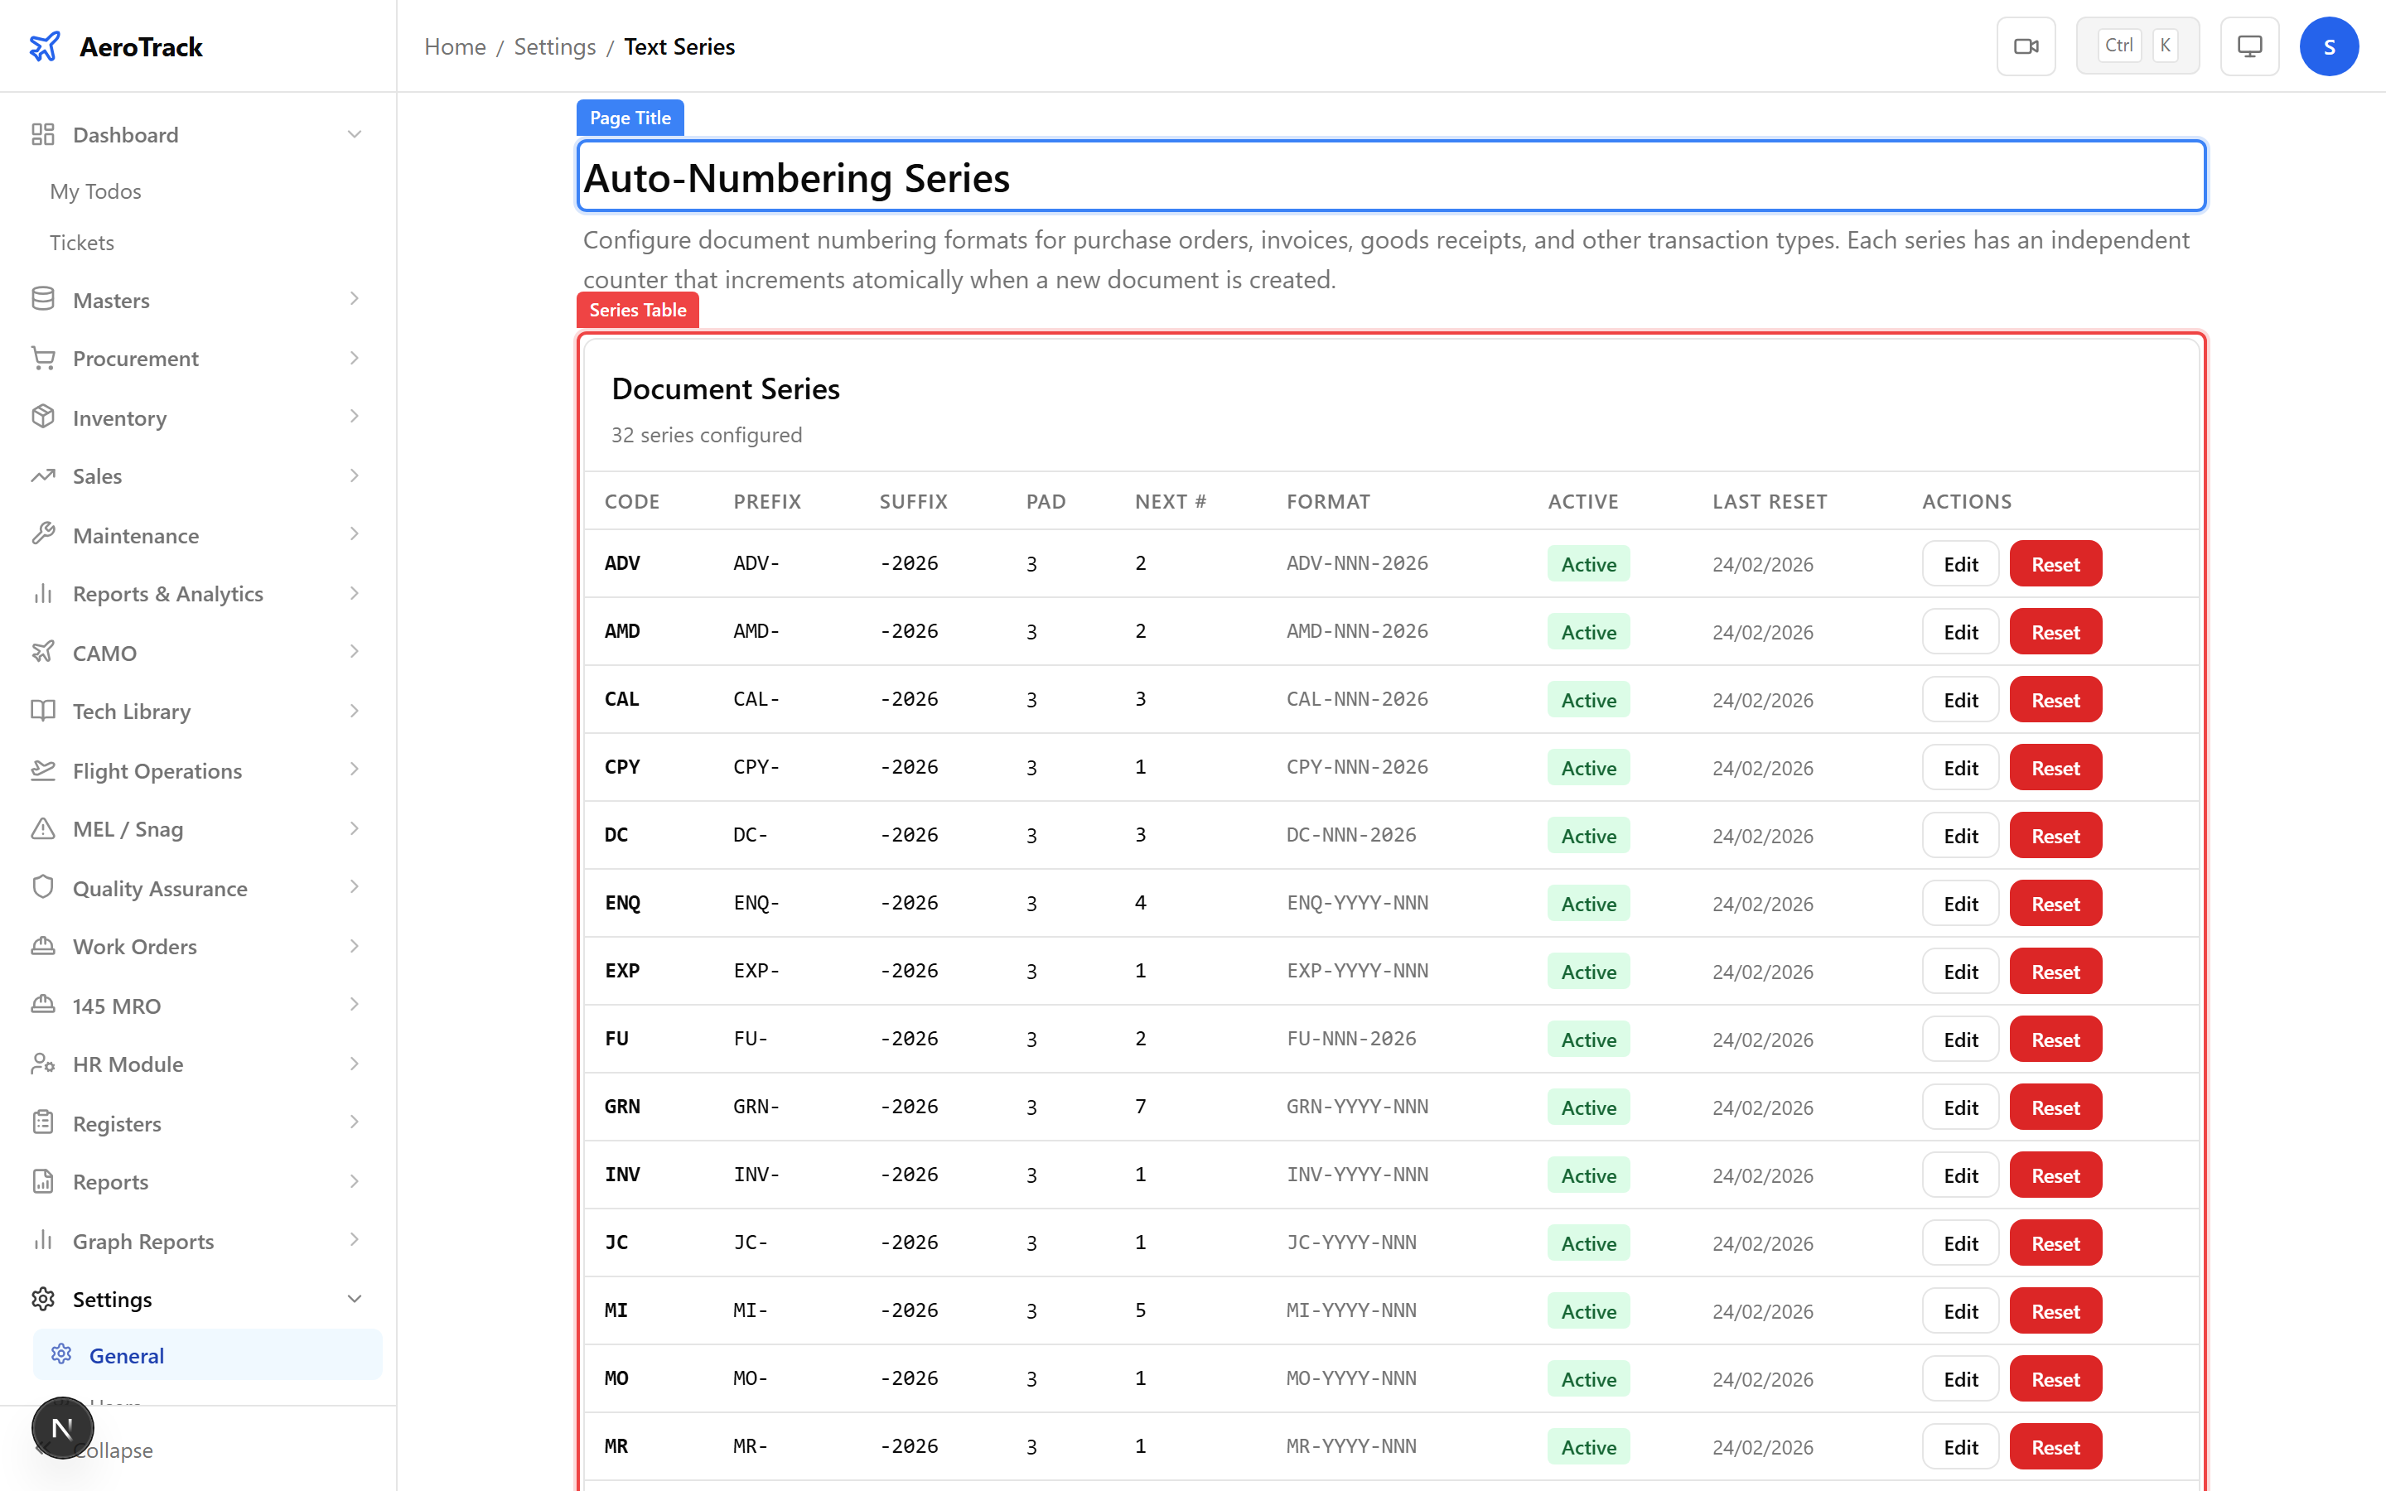
Task: Edit the CAL series configuration
Action: (x=1960, y=699)
